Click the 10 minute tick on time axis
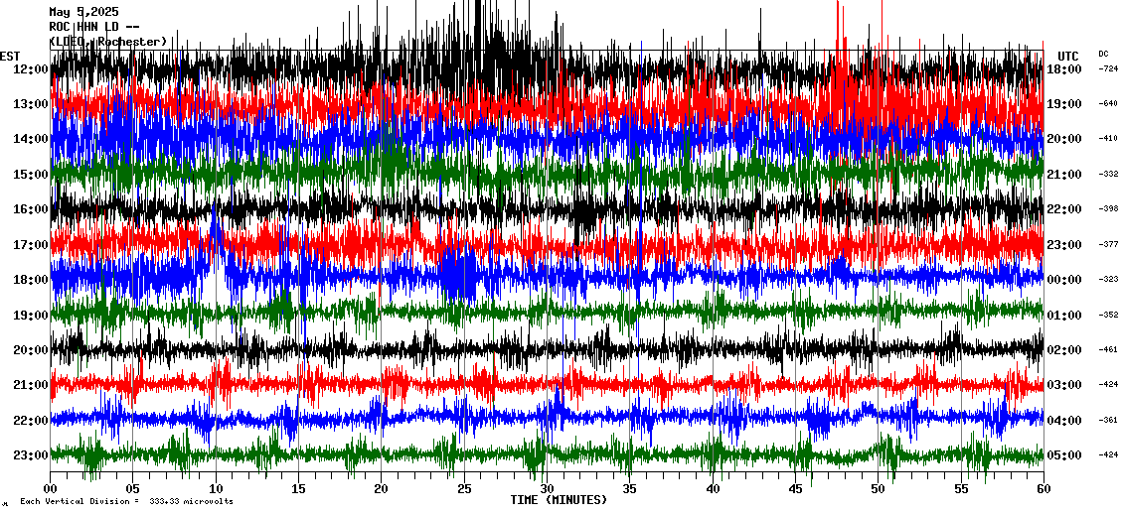1123x515 pixels. (216, 489)
